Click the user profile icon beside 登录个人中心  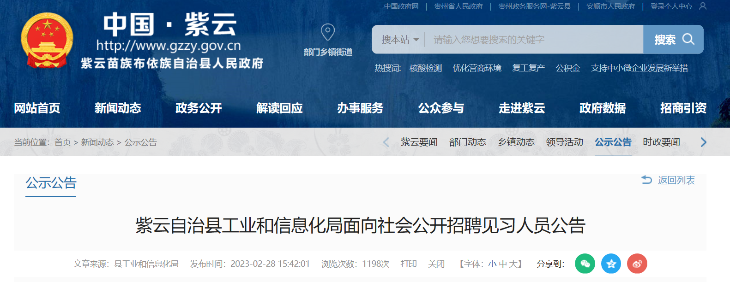[x=703, y=6]
